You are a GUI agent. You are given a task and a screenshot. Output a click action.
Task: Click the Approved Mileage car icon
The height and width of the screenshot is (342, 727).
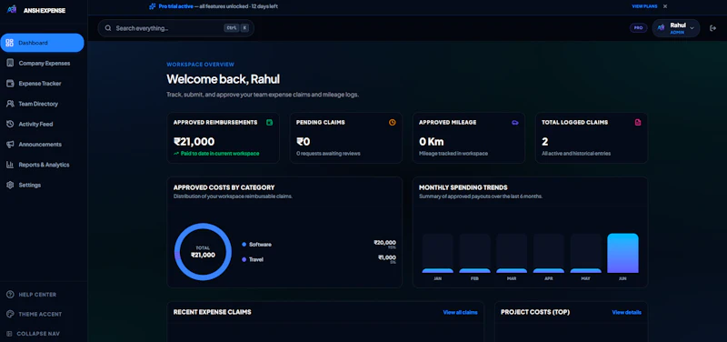[515, 123]
